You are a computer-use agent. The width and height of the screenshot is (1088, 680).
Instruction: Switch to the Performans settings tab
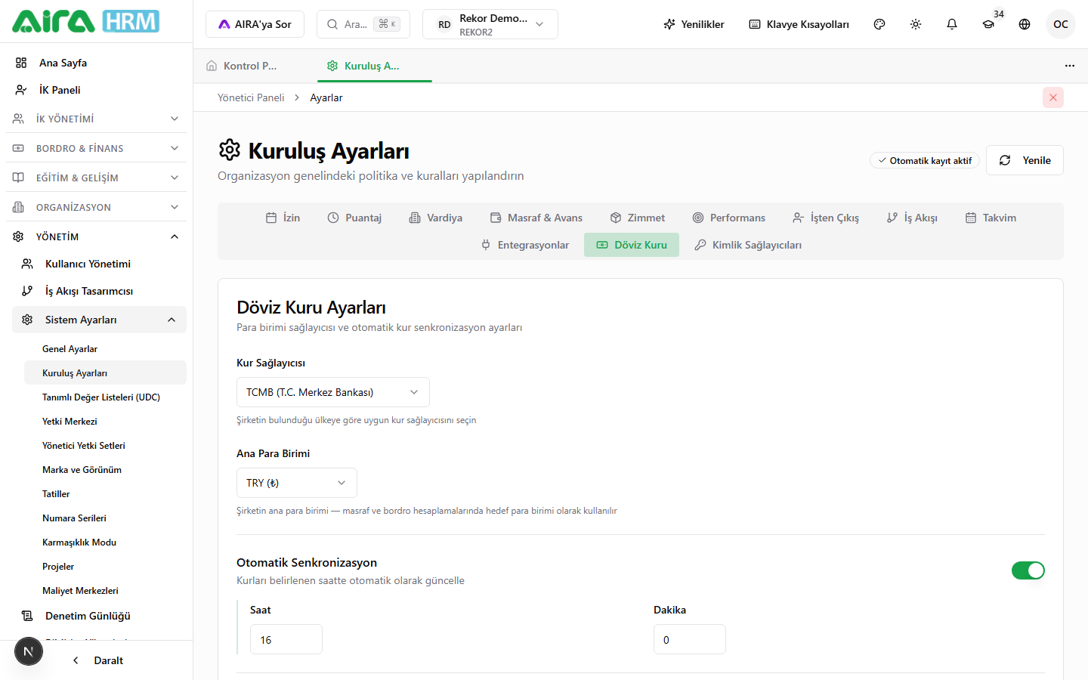point(729,218)
